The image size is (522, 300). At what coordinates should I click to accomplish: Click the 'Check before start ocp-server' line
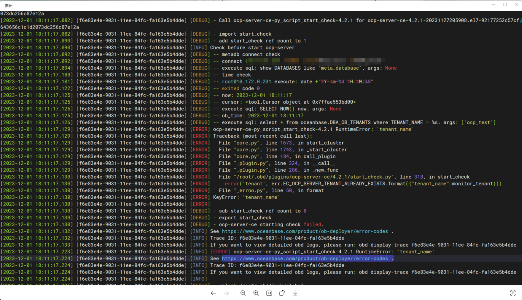pyautogui.click(x=252, y=48)
